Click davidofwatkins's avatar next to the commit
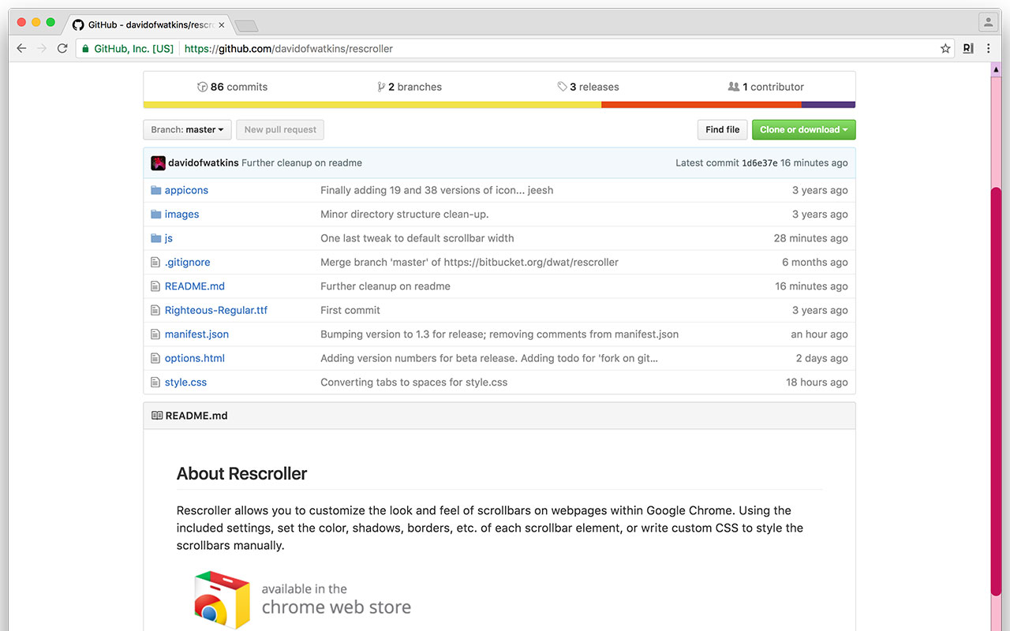The width and height of the screenshot is (1010, 631). click(158, 162)
